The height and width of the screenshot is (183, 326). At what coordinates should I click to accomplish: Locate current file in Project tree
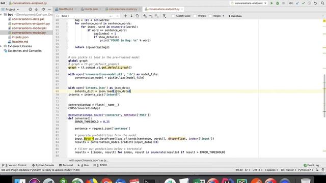(31, 9)
